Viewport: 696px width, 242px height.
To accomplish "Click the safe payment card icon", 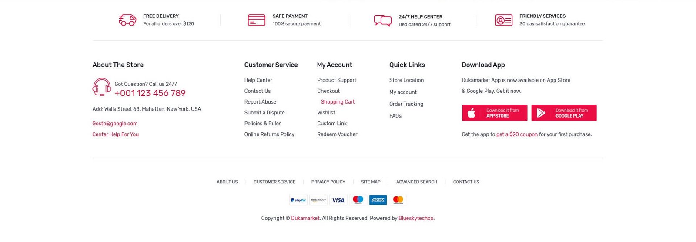I will (257, 20).
